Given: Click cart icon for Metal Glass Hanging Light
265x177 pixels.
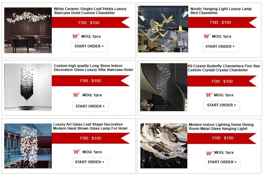Looking at the screenshot, I should pos(210,153).
